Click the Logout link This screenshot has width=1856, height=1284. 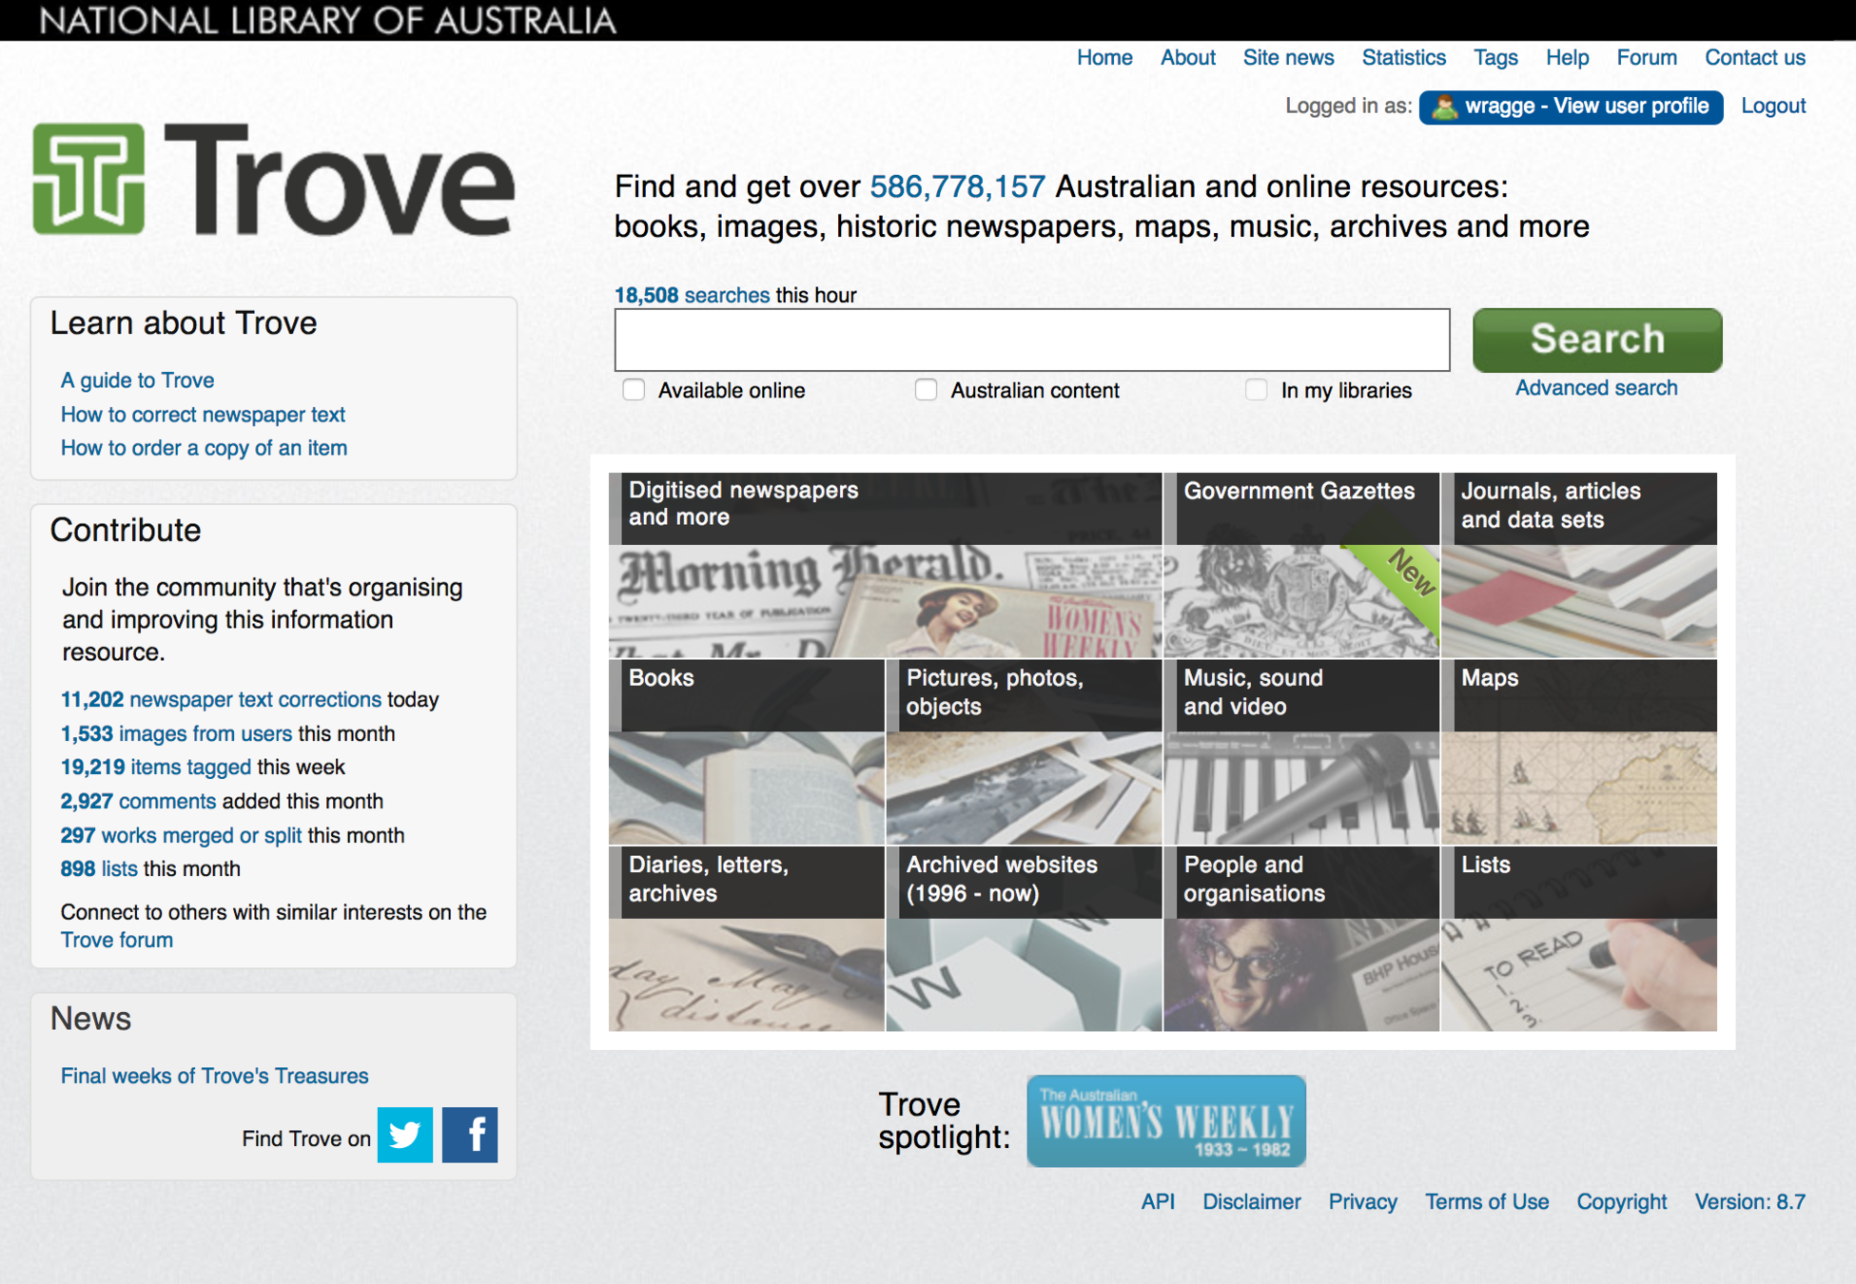click(x=1772, y=106)
